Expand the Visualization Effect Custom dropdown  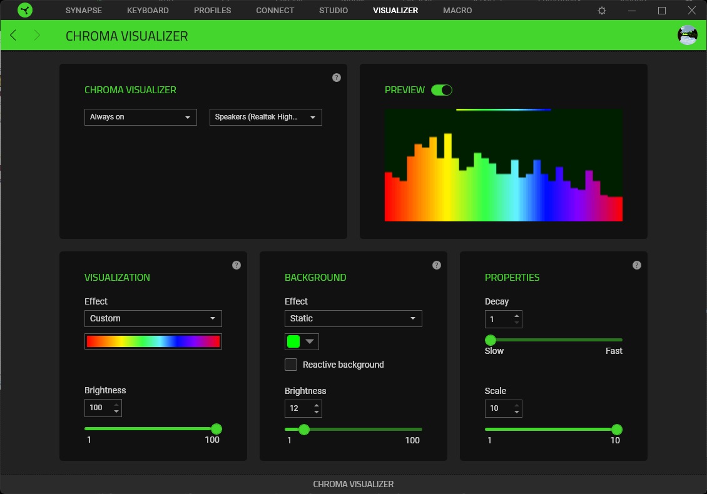[x=153, y=319]
